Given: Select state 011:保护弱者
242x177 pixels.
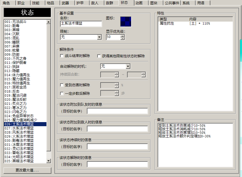Looking at the screenshot, I should [x=25, y=63].
